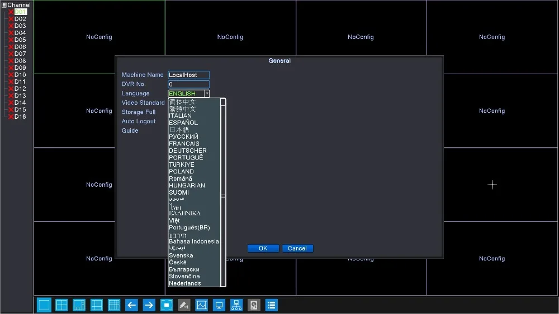Select channel D07 in tree
Image resolution: width=559 pixels, height=314 pixels.
point(20,54)
